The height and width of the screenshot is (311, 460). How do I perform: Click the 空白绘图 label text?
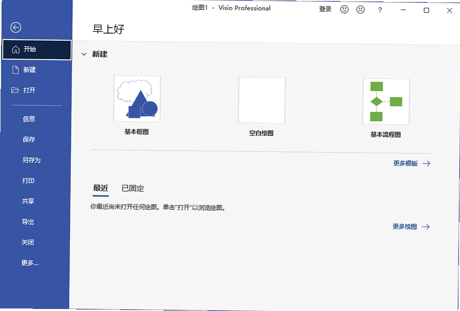261,133
